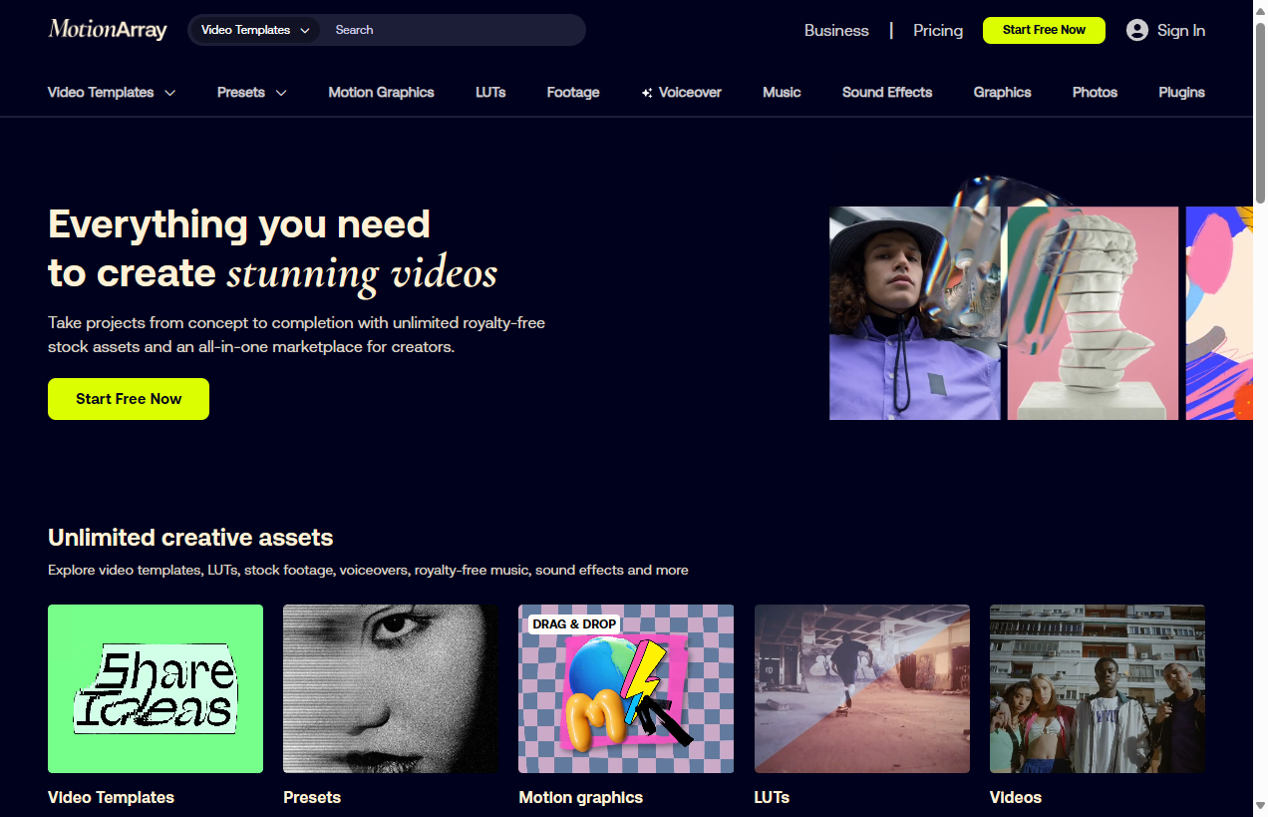Click the Sign In user avatar icon
This screenshot has height=817, width=1268.
[1136, 30]
